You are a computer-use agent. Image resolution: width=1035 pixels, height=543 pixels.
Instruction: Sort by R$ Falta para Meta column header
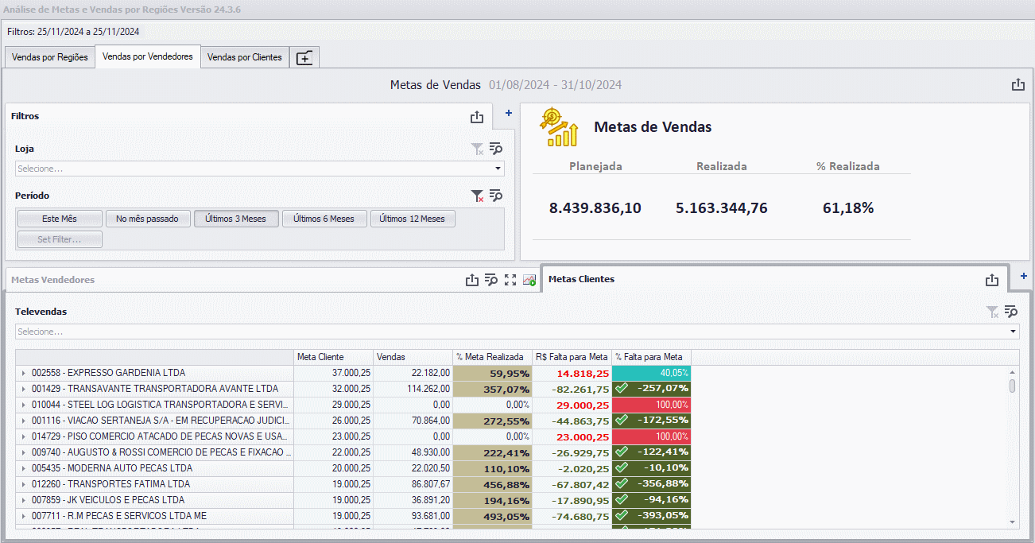(572, 357)
